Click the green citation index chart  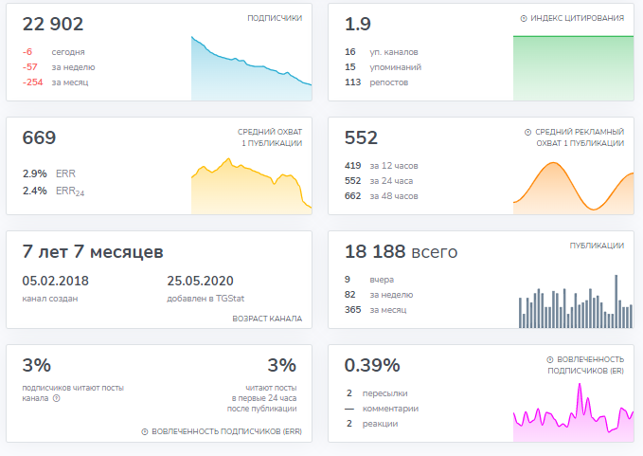coord(573,68)
